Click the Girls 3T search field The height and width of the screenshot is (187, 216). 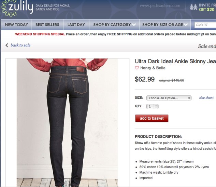coord(205,25)
